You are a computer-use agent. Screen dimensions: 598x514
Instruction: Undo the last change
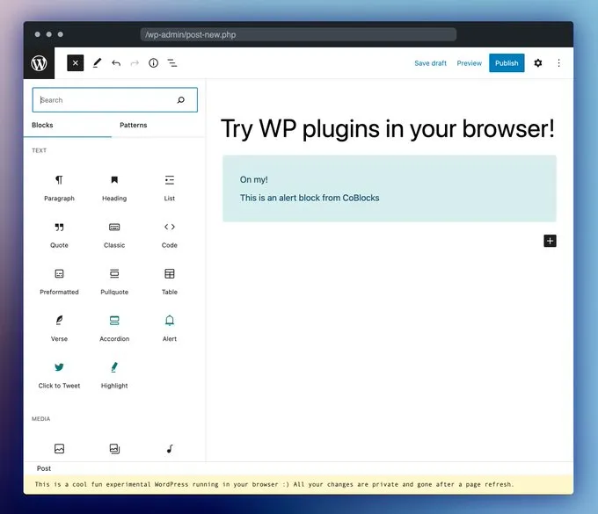point(116,63)
